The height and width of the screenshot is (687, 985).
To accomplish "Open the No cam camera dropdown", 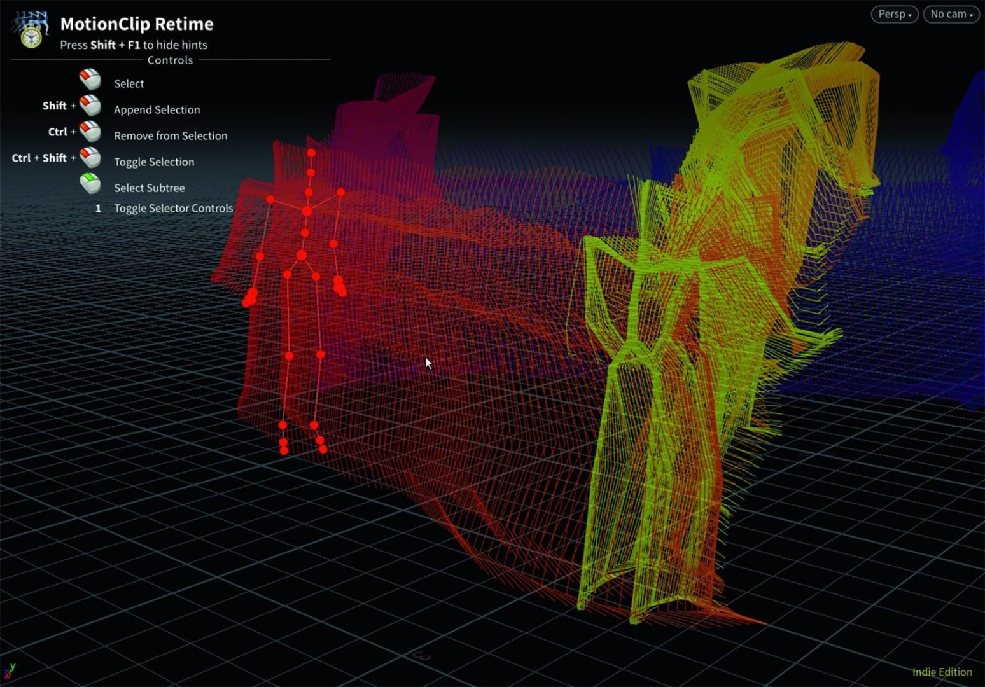I will tap(951, 13).
